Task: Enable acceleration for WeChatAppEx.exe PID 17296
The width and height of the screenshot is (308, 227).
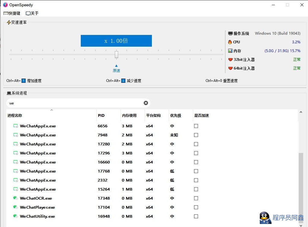Action: pyautogui.click(x=196, y=153)
